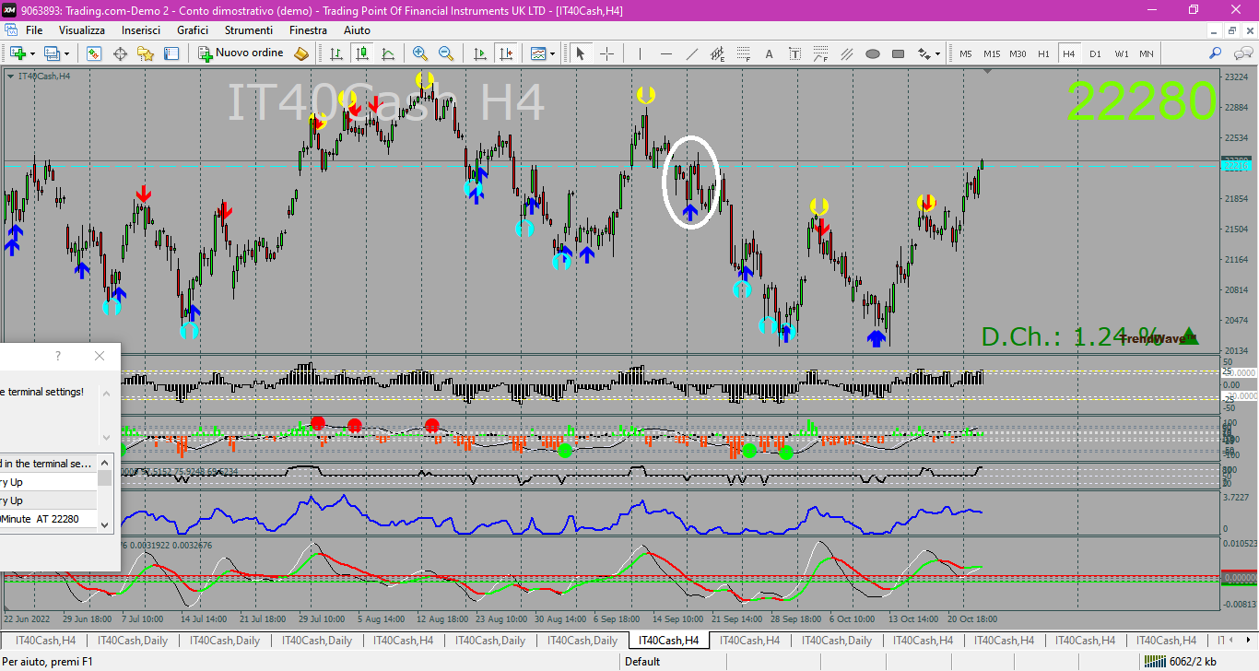Viewport: 1259px width, 671px height.
Task: Select the equidistant channel tool
Action: [x=717, y=53]
